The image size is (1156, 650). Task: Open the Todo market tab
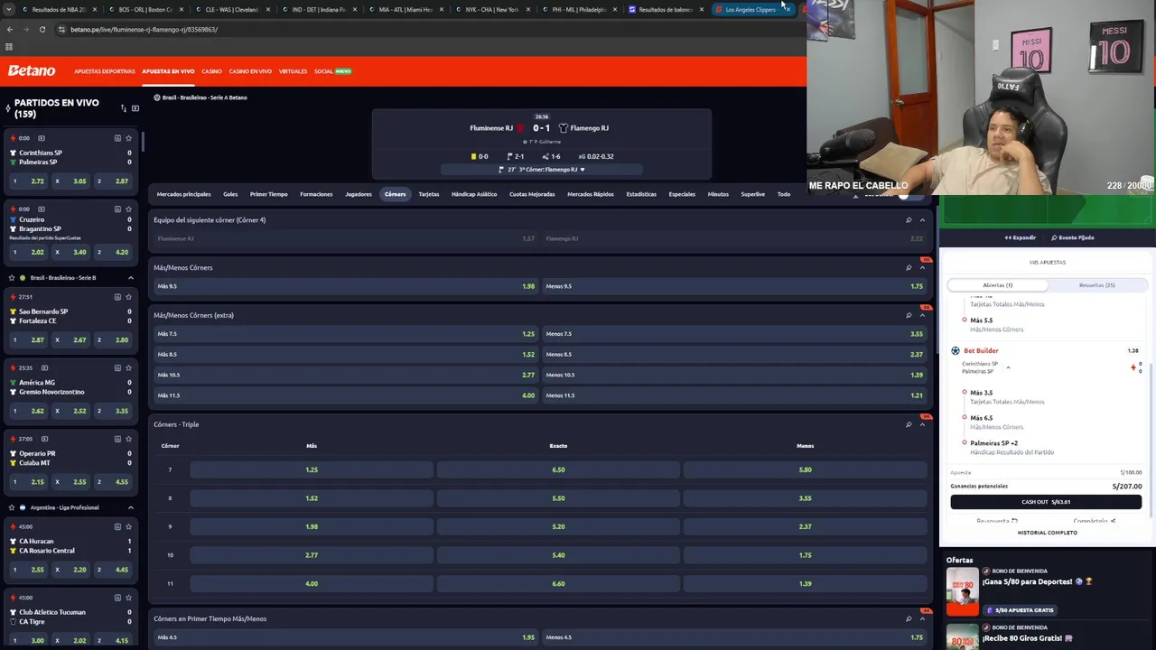point(783,194)
